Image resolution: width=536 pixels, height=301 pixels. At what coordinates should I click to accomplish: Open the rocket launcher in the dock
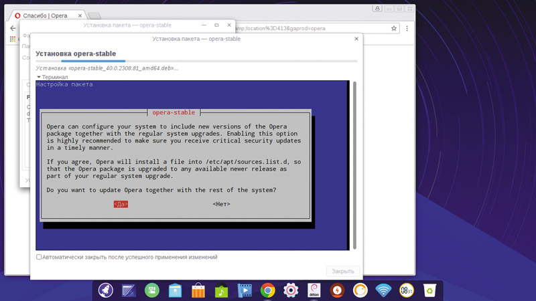pos(106,290)
